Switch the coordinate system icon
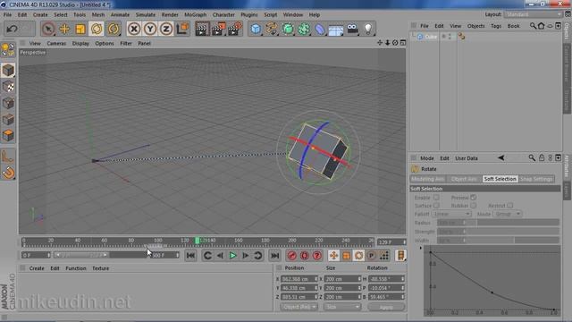This screenshot has width=572, height=322. [182, 29]
